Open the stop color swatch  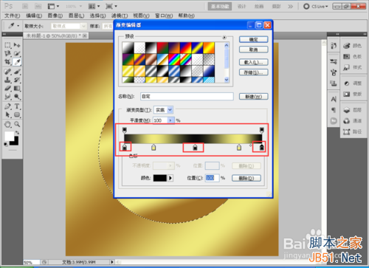[x=160, y=178]
